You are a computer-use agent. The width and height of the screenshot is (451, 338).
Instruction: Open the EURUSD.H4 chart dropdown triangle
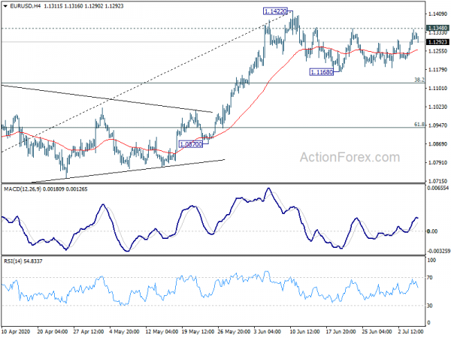[x=5, y=6]
